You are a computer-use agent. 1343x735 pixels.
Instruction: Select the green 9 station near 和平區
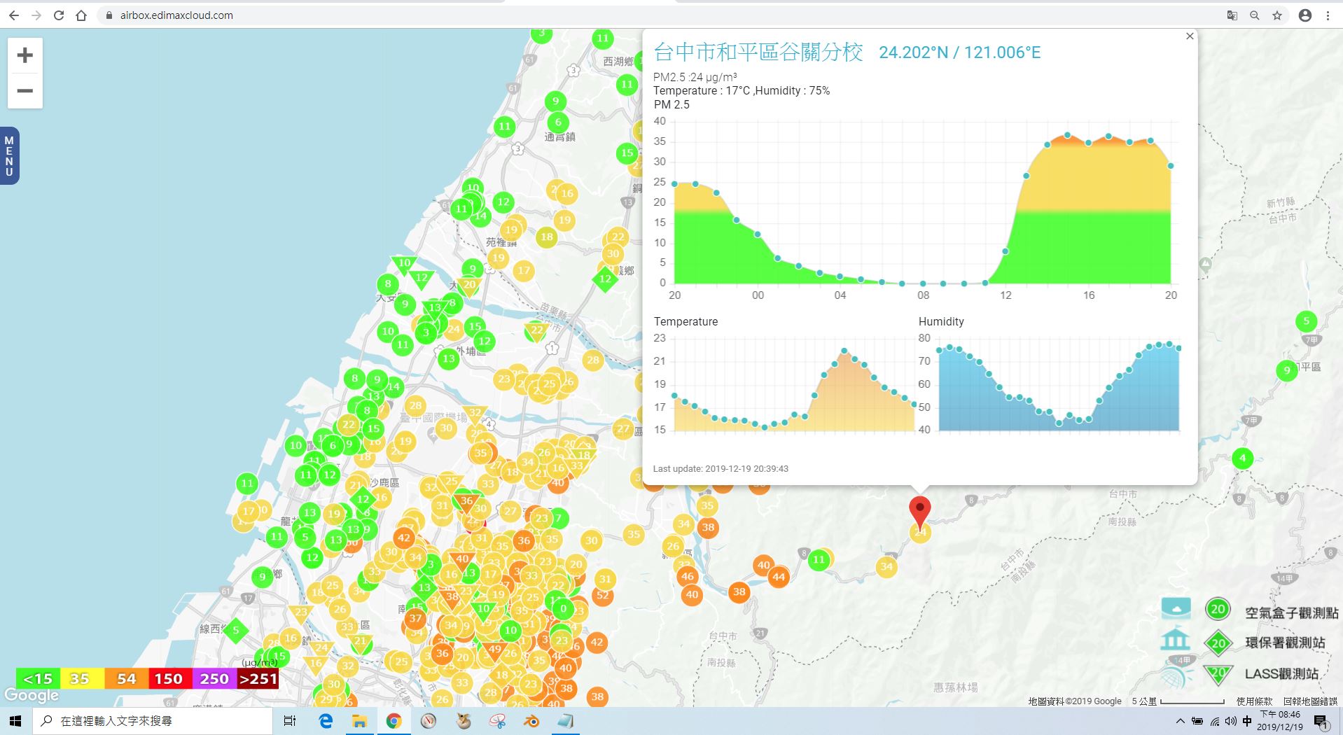(1287, 370)
